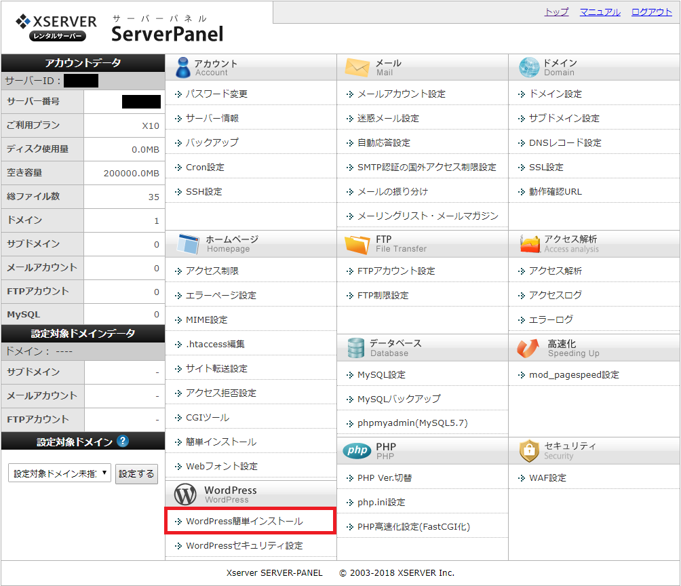681x586 pixels.
Task: Open FTP制限設定
Action: pos(383,296)
